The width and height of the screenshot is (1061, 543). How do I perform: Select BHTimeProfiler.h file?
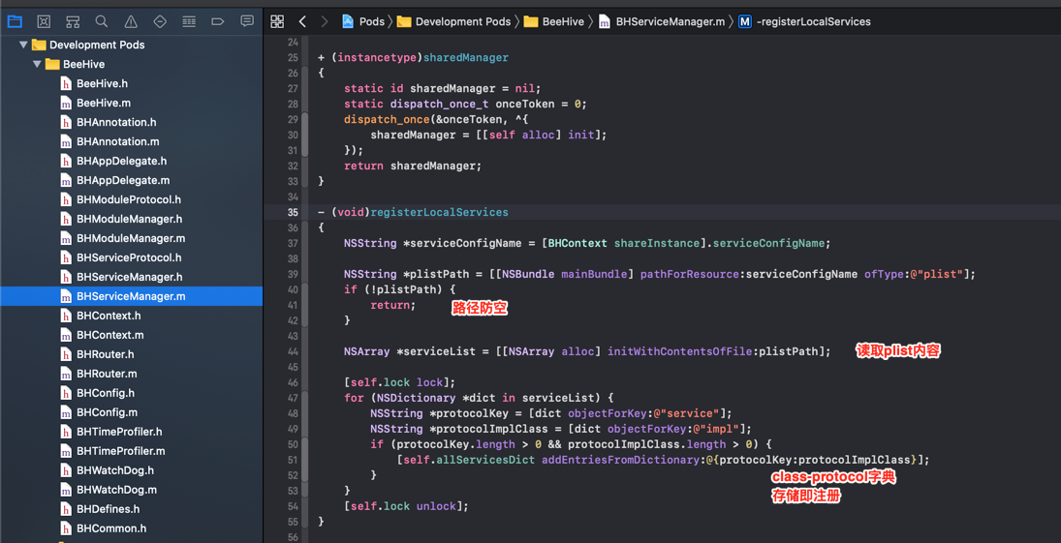tap(119, 432)
